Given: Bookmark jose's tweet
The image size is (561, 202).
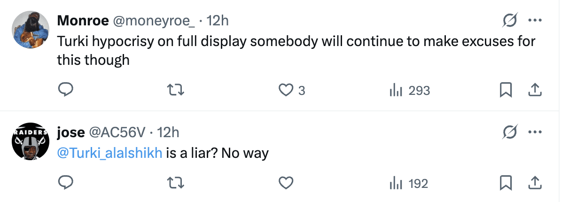Looking at the screenshot, I should (x=505, y=183).
